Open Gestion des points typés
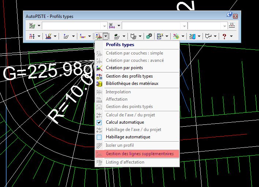The width and height of the screenshot is (259, 187). 137,106
